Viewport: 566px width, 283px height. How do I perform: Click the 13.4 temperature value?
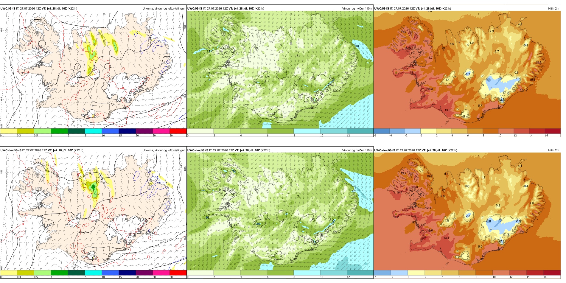[446, 238]
